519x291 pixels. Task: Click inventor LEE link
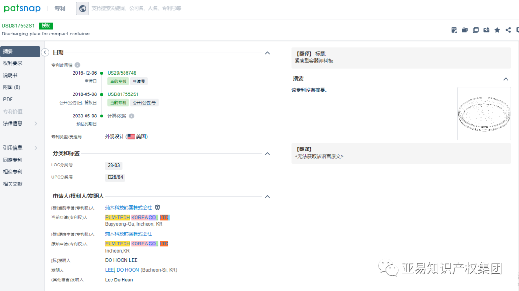point(110,270)
